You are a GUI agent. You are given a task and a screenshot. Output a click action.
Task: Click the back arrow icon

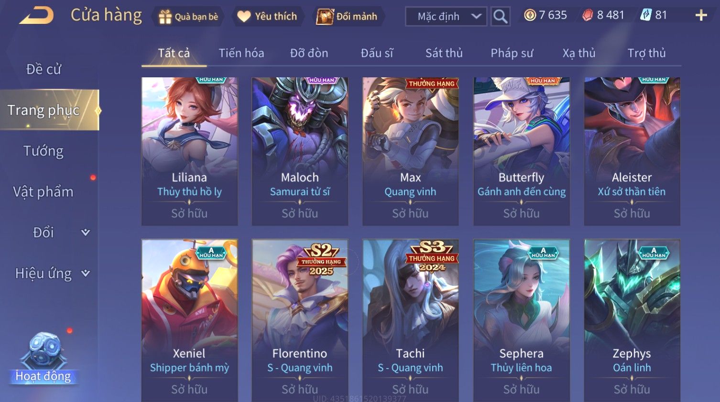click(x=36, y=15)
